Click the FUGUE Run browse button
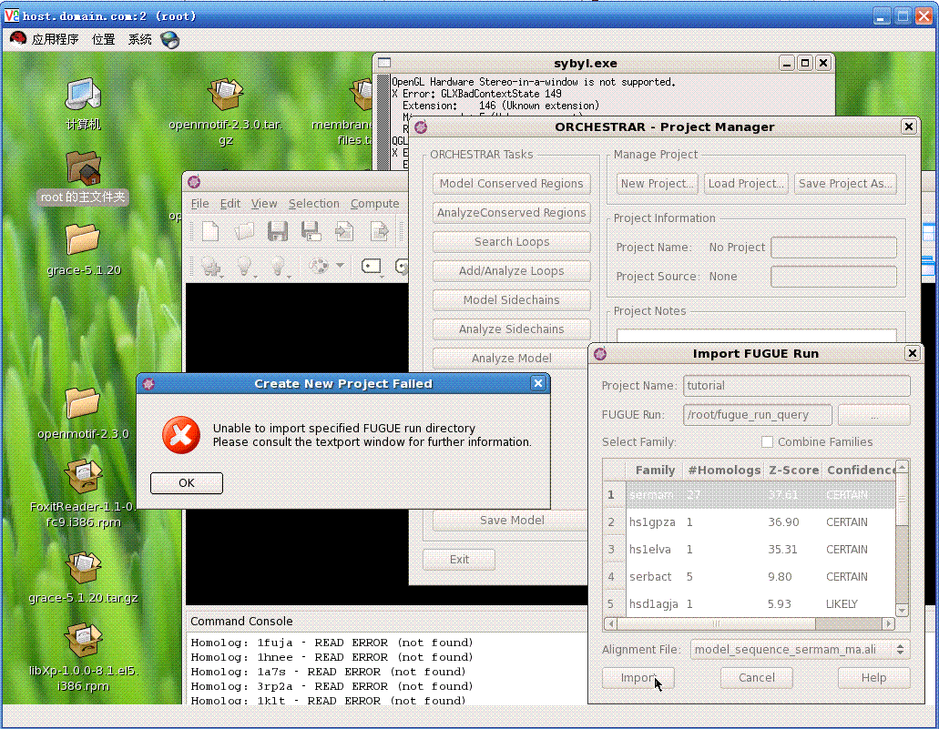 click(x=873, y=415)
